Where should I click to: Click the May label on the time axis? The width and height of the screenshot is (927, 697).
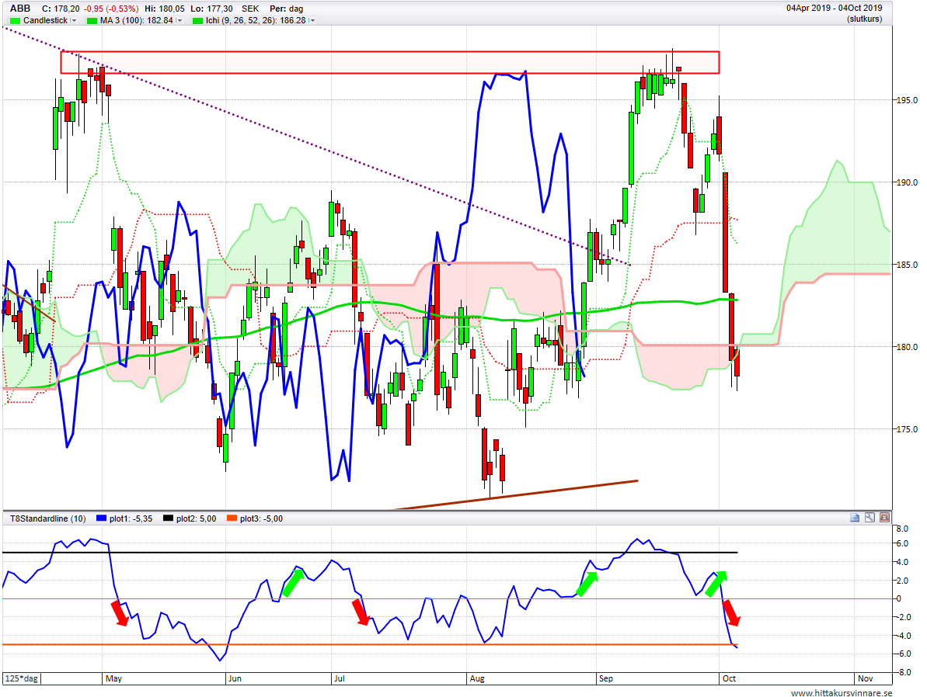[x=113, y=678]
